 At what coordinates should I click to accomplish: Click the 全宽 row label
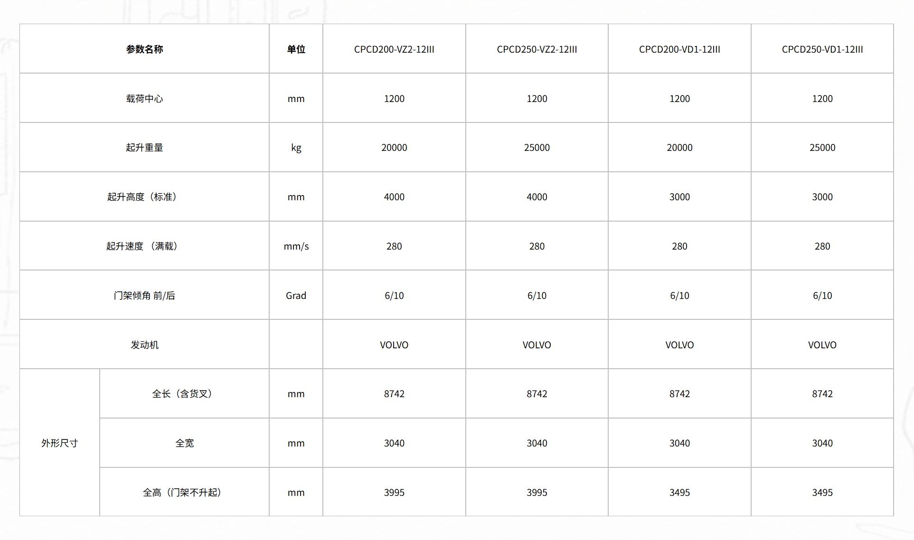tap(184, 443)
